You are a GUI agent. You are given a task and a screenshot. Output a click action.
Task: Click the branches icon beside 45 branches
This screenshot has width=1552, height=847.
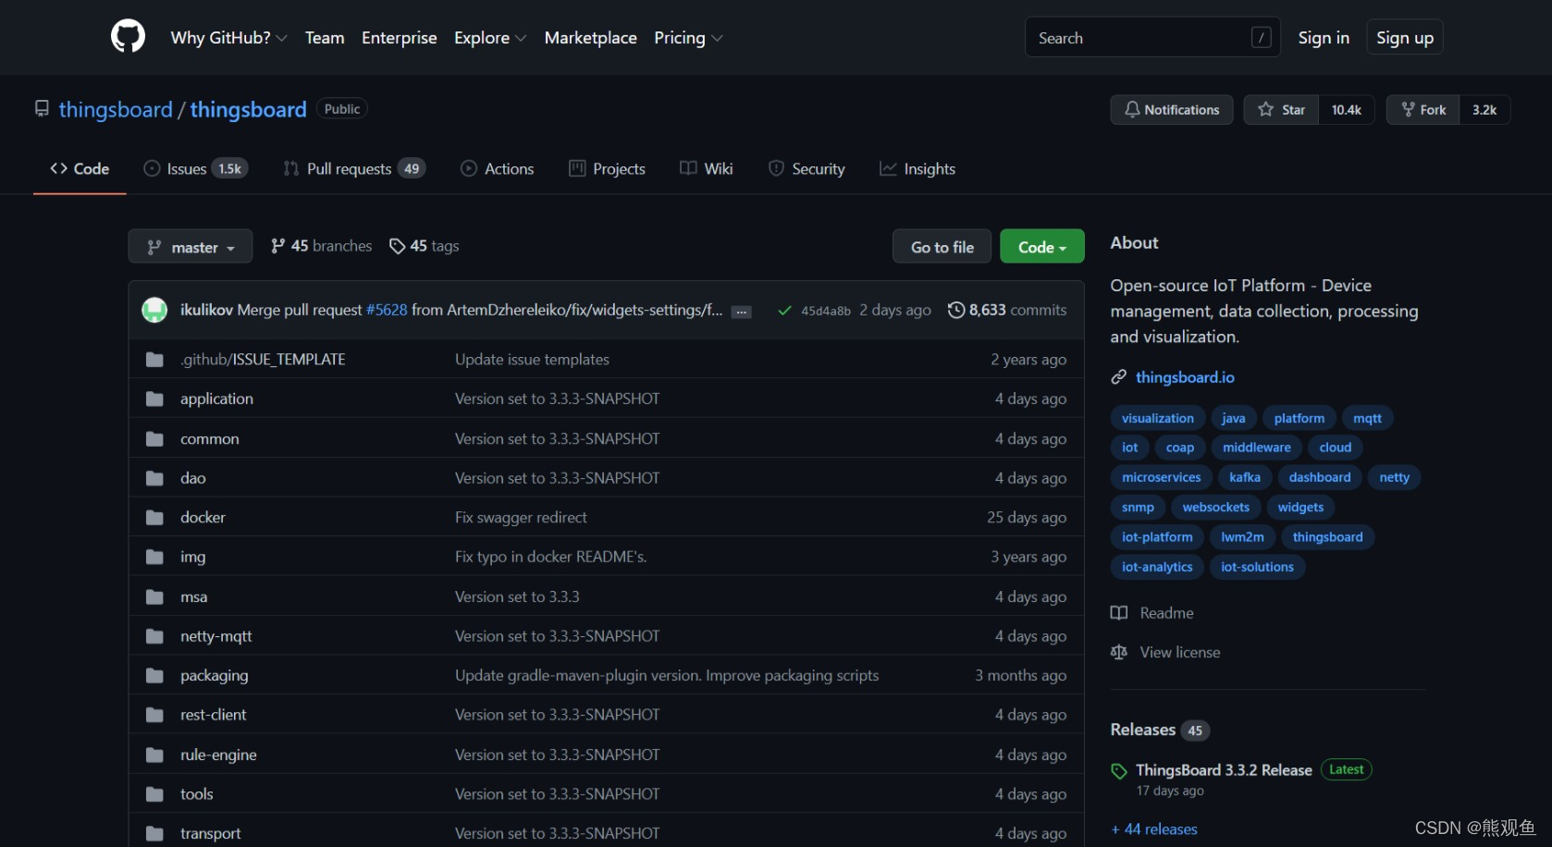click(x=277, y=246)
